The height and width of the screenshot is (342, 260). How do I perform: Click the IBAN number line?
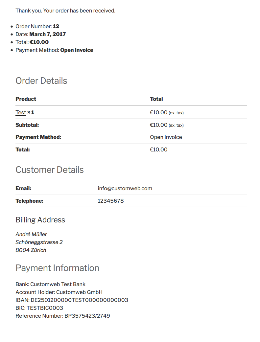(x=72, y=300)
